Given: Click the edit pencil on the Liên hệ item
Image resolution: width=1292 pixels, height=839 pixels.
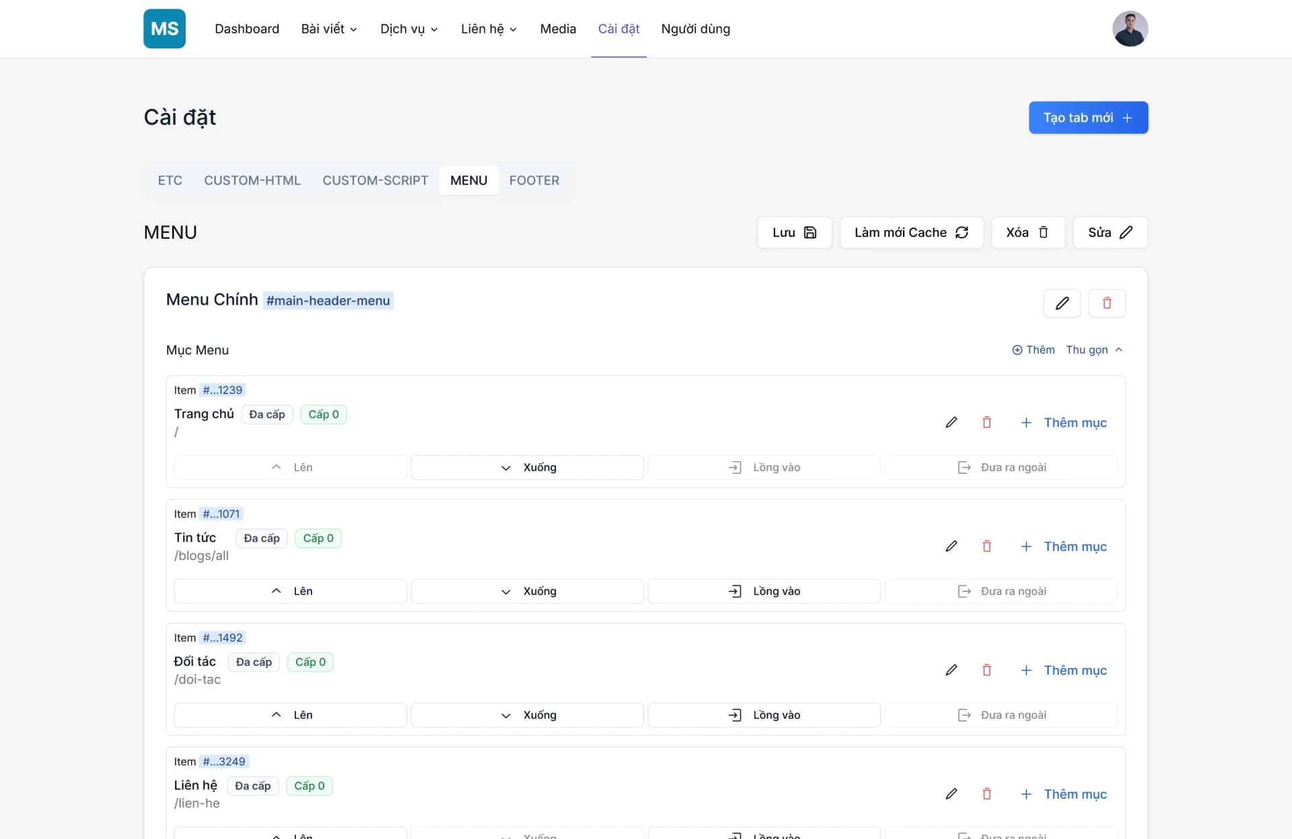Looking at the screenshot, I should 951,794.
